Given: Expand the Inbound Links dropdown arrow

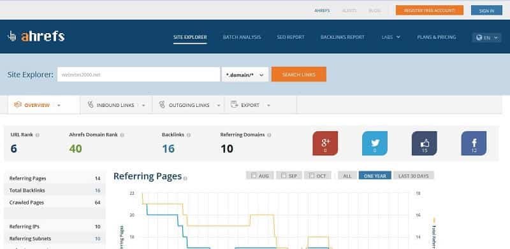Looking at the screenshot, I should point(143,105).
